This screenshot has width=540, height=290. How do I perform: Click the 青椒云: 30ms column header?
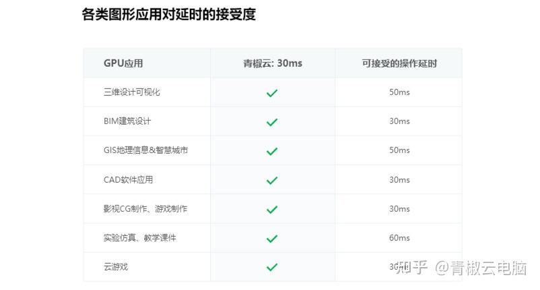tap(273, 63)
